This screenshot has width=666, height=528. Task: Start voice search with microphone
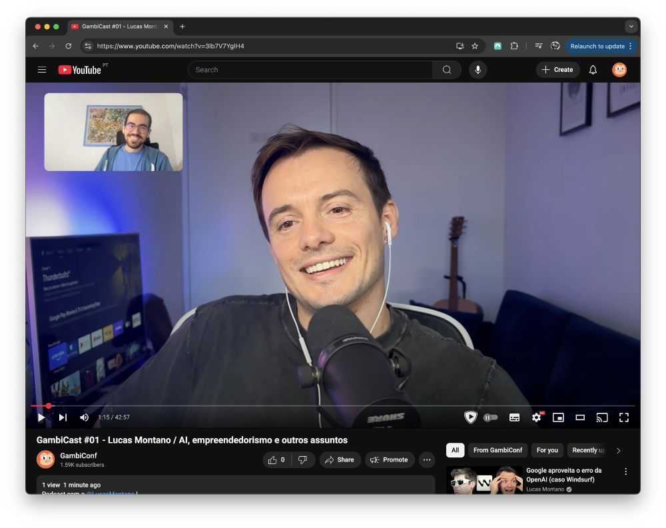tap(478, 70)
